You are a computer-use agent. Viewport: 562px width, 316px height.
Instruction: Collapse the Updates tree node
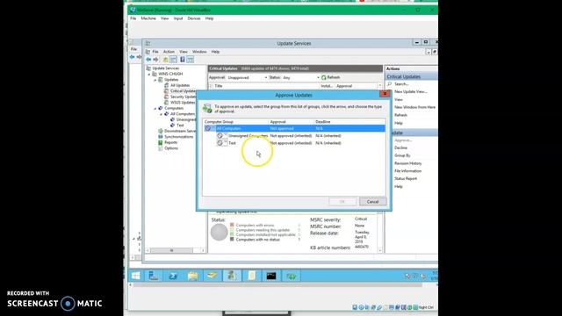[155, 80]
